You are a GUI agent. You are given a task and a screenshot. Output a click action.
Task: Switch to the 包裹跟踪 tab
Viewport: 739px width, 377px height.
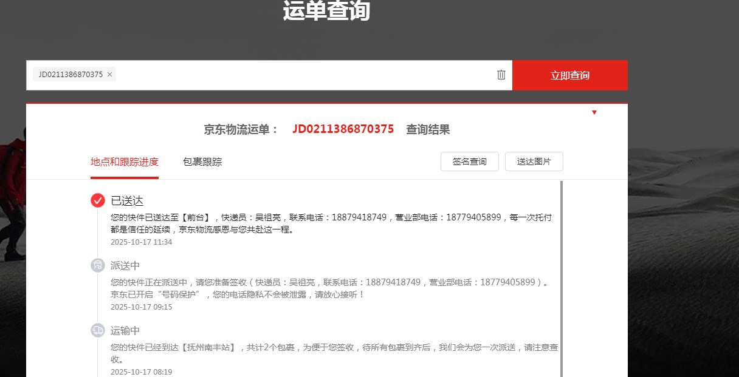[202, 161]
